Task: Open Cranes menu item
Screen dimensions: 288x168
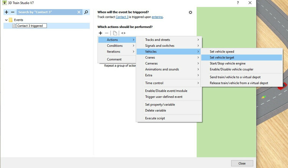Action: click(x=169, y=58)
